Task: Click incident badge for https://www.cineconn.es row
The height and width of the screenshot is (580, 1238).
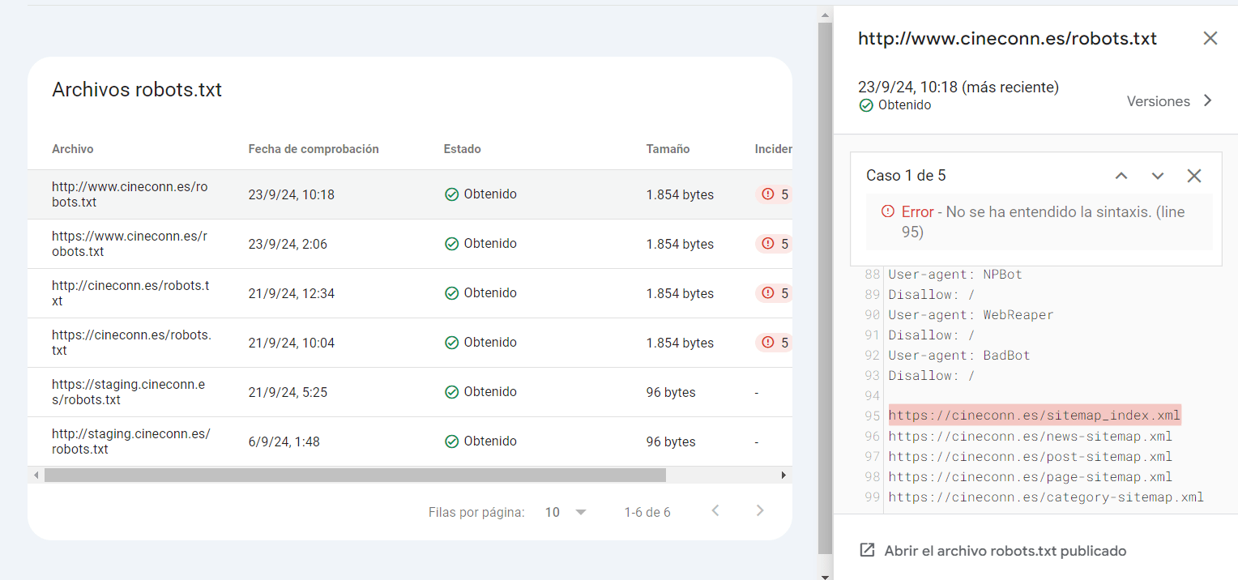Action: click(774, 244)
